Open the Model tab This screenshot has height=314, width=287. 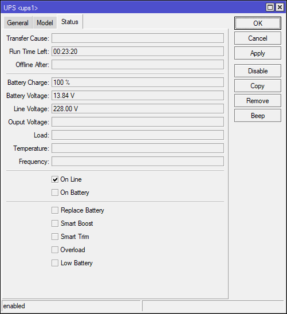45,22
